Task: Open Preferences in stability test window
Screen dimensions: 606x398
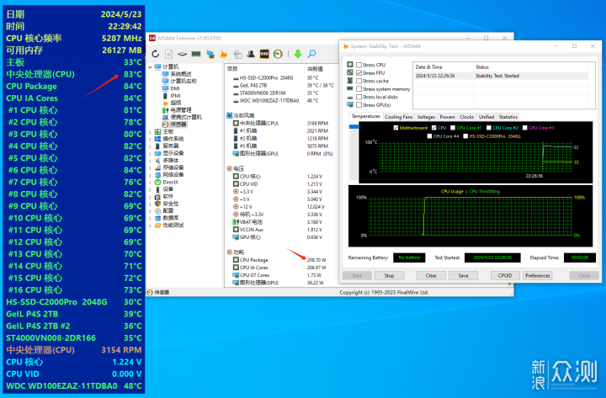Action: 537,275
